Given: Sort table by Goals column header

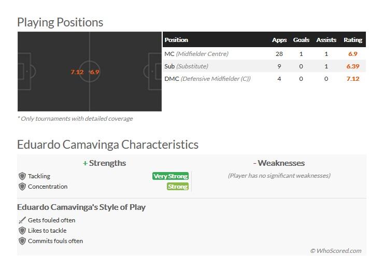Looking at the screenshot, I should click(301, 40).
